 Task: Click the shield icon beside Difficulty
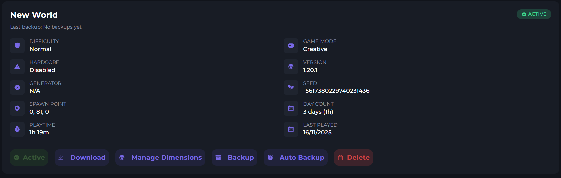[17, 46]
